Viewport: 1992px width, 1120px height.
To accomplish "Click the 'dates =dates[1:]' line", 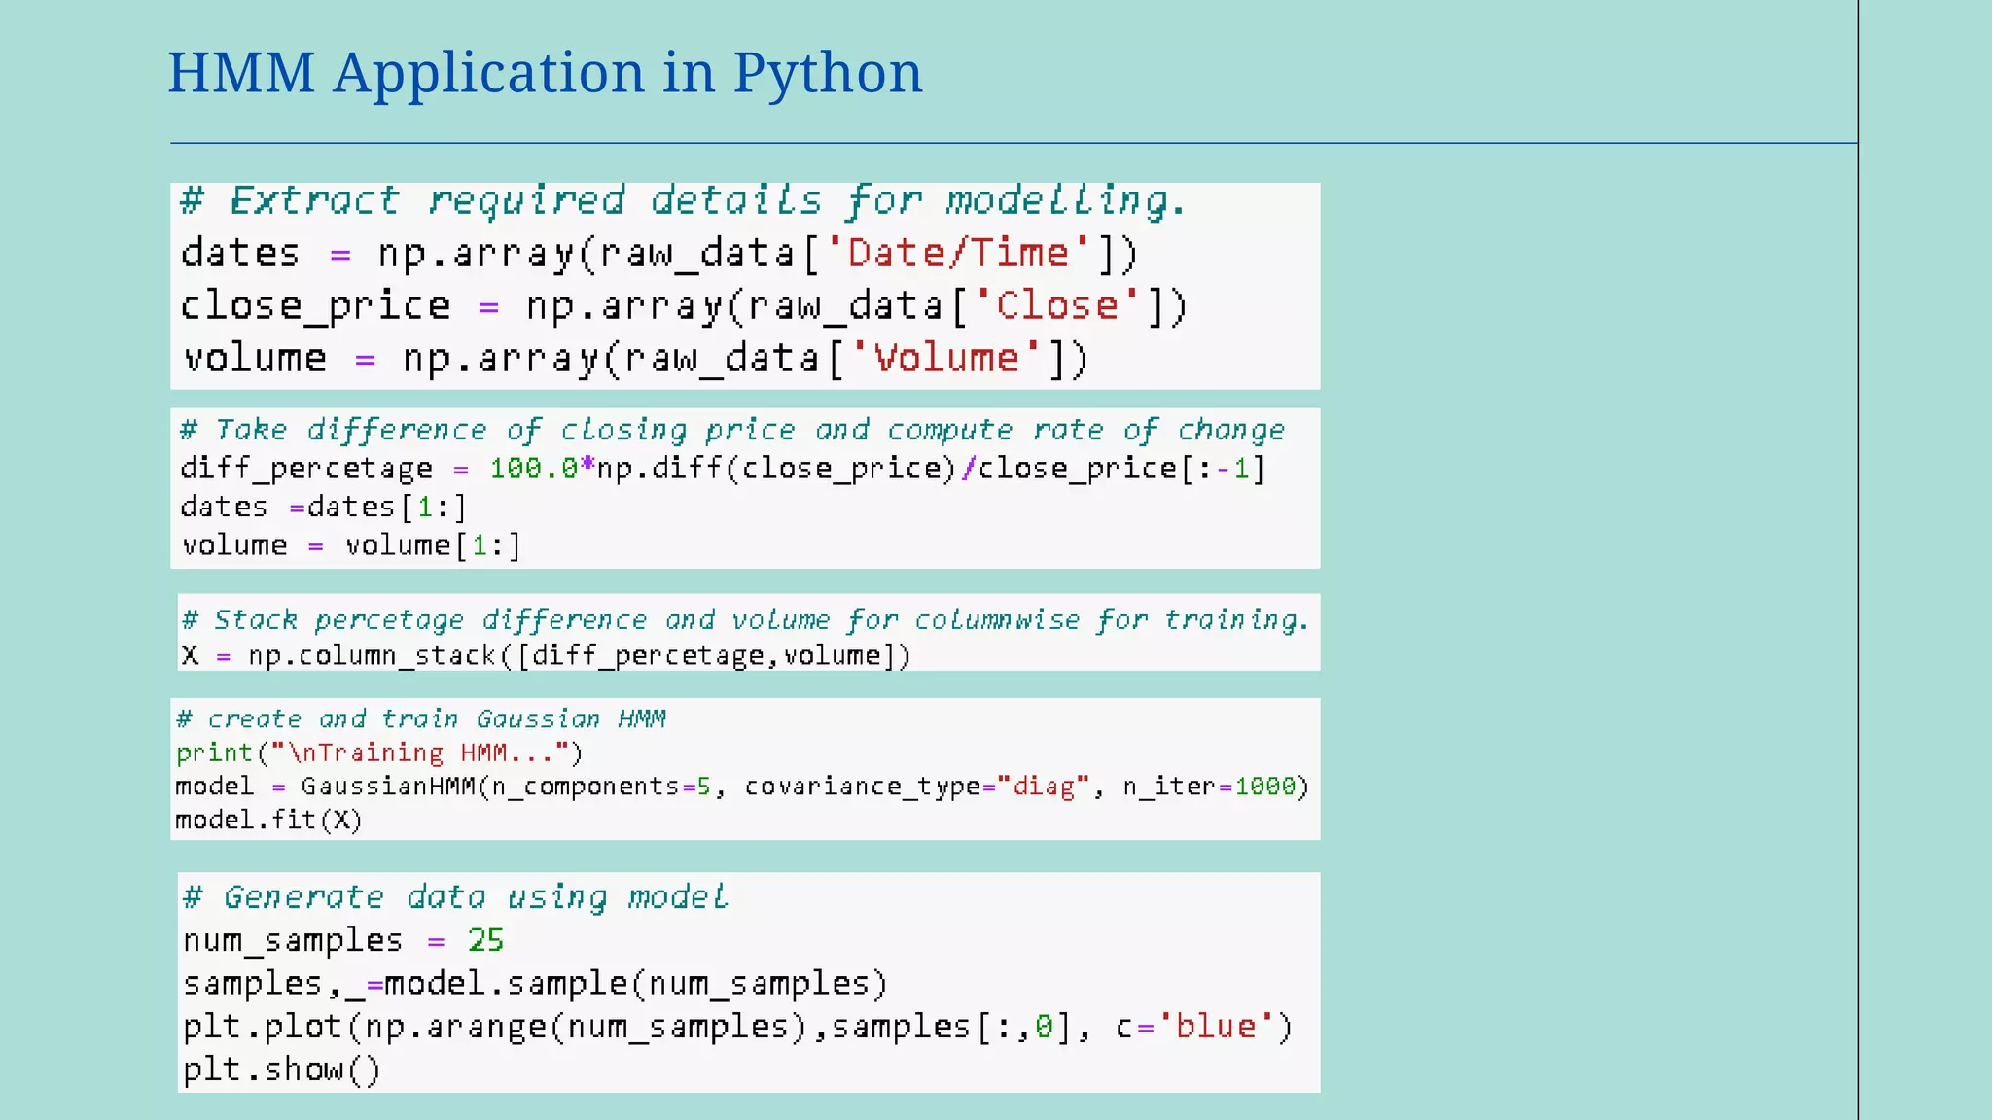I will (324, 507).
